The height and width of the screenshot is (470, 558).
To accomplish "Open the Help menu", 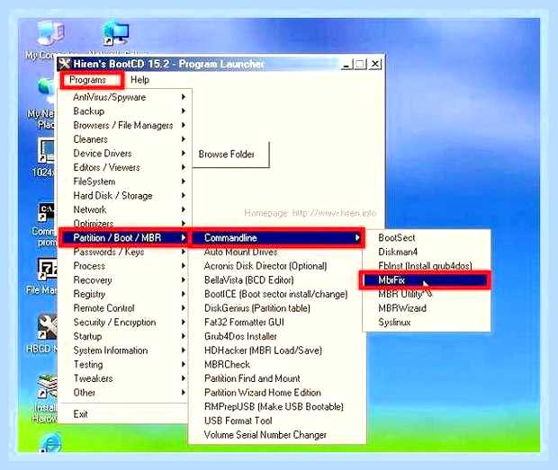I will pyautogui.click(x=139, y=80).
